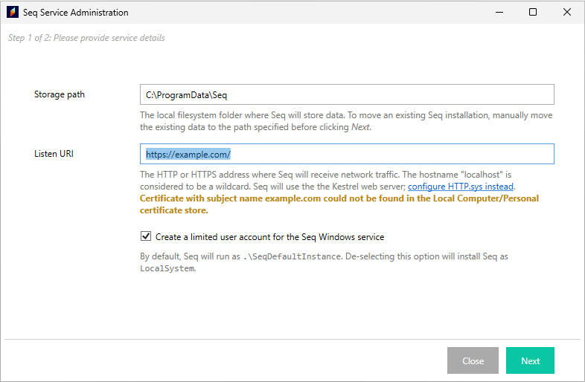Click the Seq app icon in title bar
585x382 pixels.
pos(13,13)
